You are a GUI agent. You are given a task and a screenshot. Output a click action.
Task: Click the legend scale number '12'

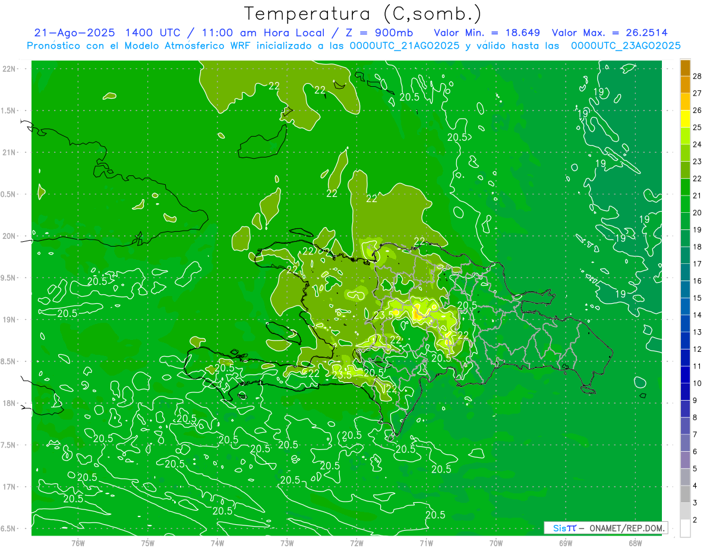[698, 350]
